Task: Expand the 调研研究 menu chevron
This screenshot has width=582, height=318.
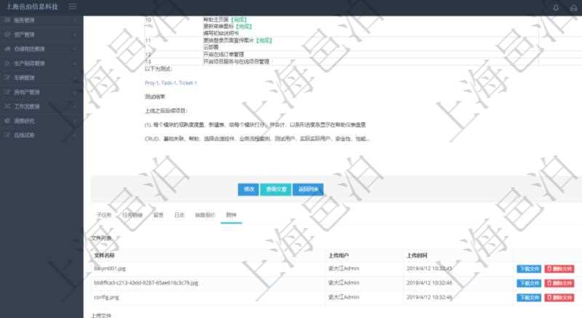Action: [75, 121]
